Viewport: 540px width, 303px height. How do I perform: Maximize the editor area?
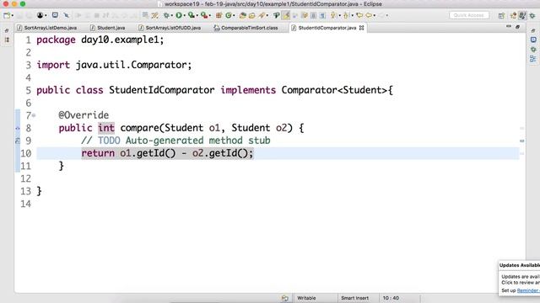pos(517,26)
